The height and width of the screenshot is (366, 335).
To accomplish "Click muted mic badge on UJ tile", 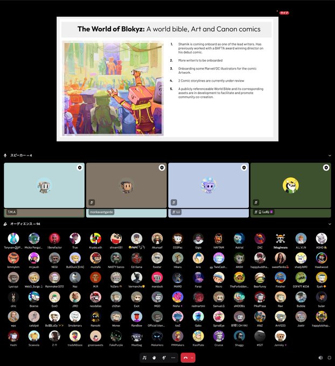I will point(174,202).
